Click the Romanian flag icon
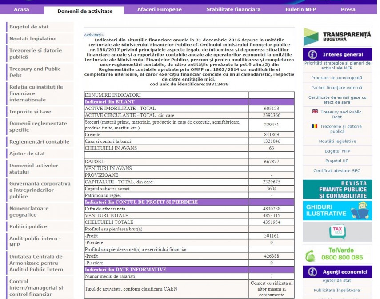The width and height of the screenshot is (380, 299). click(315, 126)
